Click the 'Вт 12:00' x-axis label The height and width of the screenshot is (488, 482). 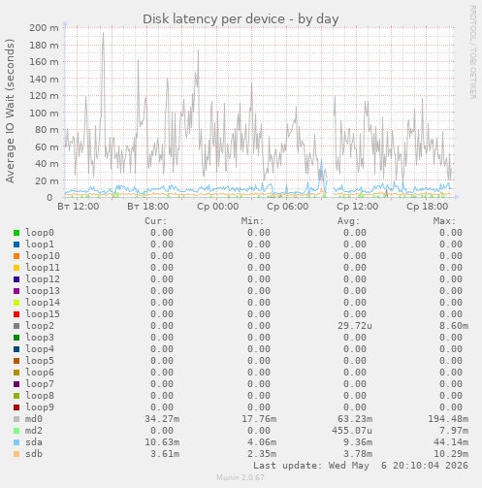point(79,207)
